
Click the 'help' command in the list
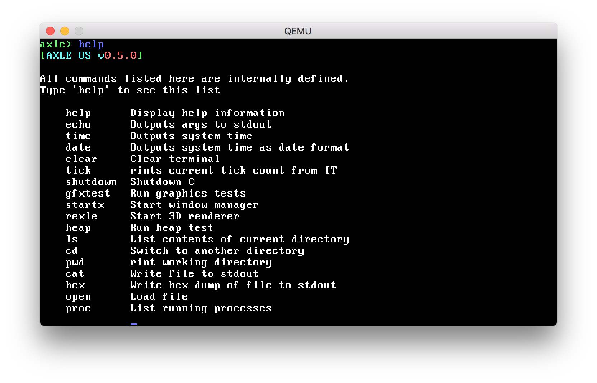click(x=78, y=113)
